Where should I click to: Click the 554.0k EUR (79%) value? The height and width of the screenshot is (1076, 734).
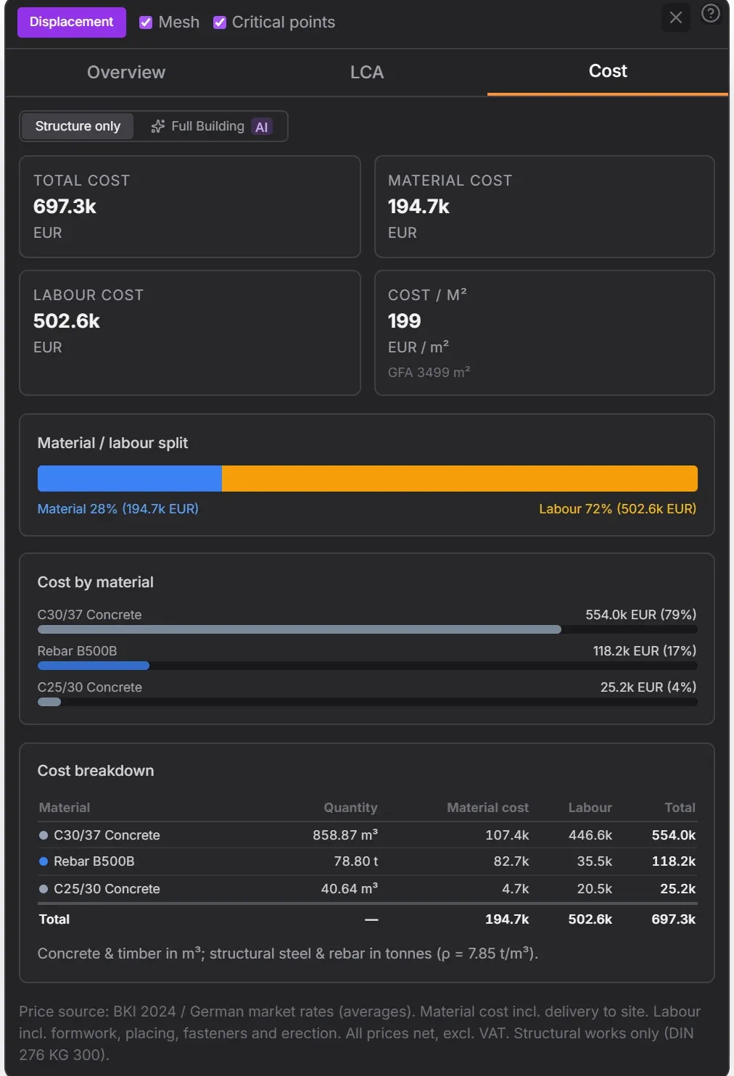pyautogui.click(x=640, y=615)
